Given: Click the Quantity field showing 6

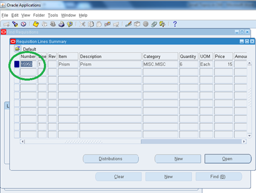Looking at the screenshot, I should coord(189,64).
